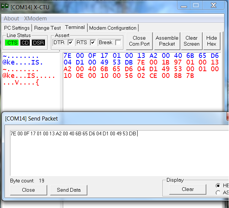This screenshot has height=208, width=229.
Task: Click the CD line status indicator
Action: (25, 43)
